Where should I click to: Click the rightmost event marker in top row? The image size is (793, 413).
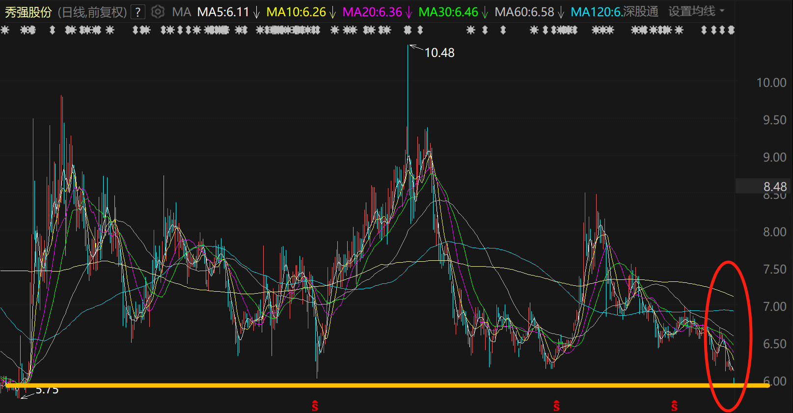click(731, 30)
